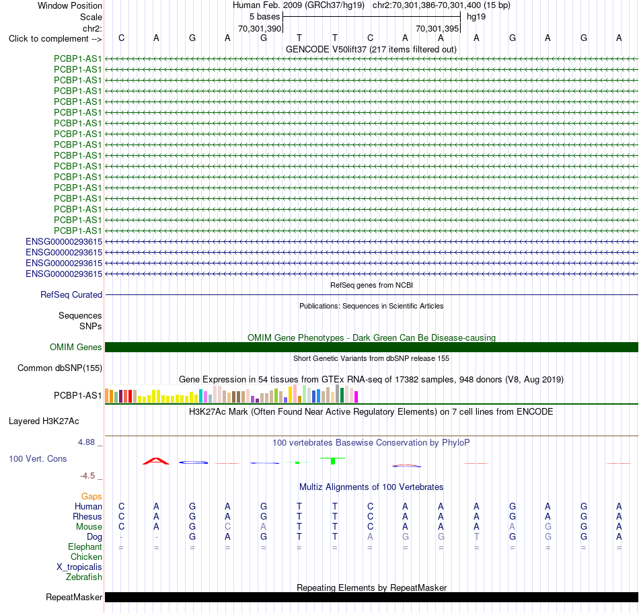Select the Chicken alignment row label
The width and height of the screenshot is (639, 613).
point(86,557)
